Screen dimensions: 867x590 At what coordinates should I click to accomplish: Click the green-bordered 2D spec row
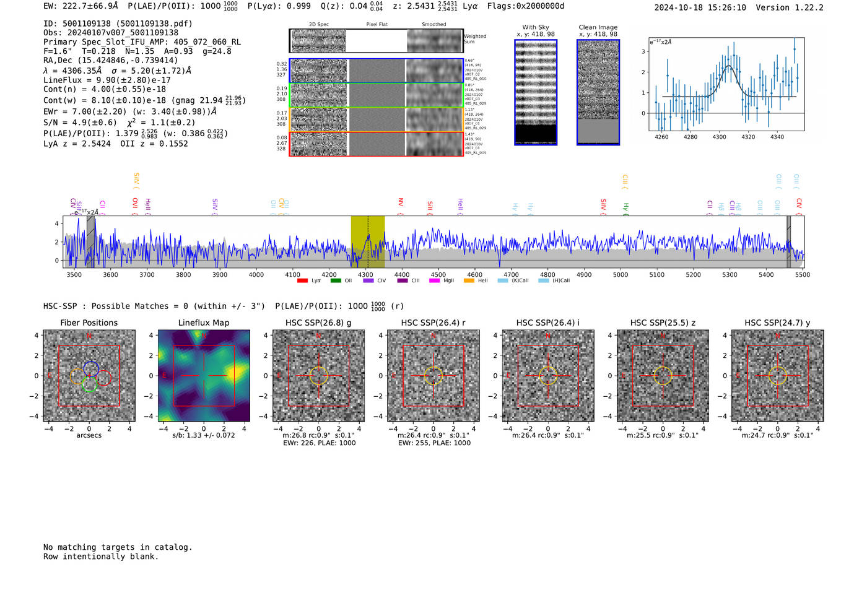pyautogui.click(x=377, y=95)
